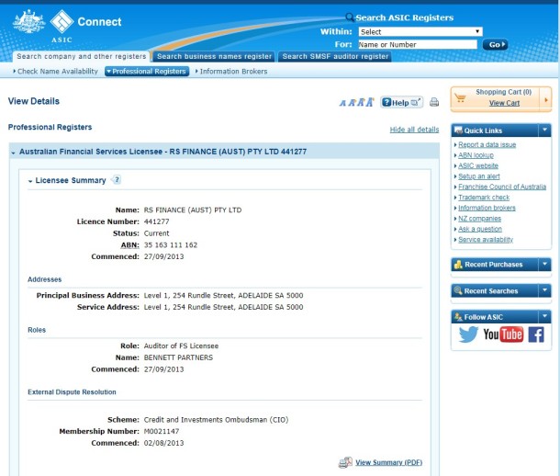Select the largest font size icon
The width and height of the screenshot is (560, 476).
pos(370,102)
